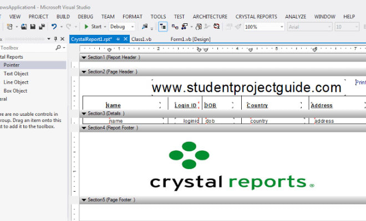Select the crystal reports logo image
The height and width of the screenshot is (221, 366).
pyautogui.click(x=232, y=166)
